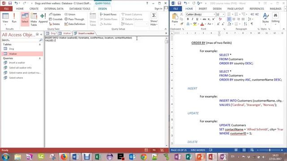
Task: Switch to the Dog document tab
Action: (51, 33)
